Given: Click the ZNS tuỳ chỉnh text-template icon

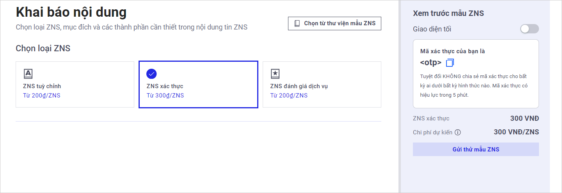Looking at the screenshot, I should click(x=28, y=74).
